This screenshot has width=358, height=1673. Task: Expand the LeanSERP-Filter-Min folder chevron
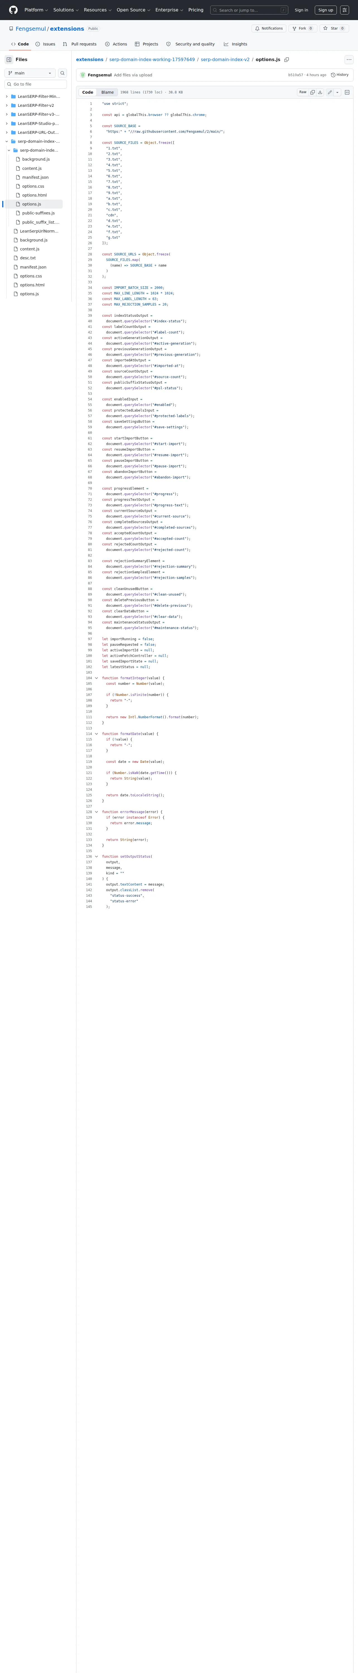6,96
